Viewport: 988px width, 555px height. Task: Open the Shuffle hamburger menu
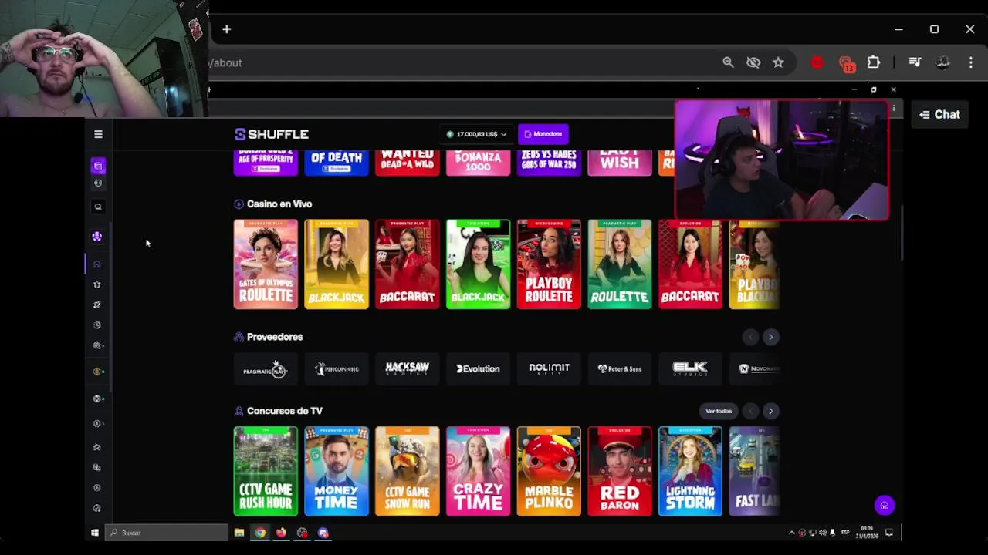(x=98, y=134)
